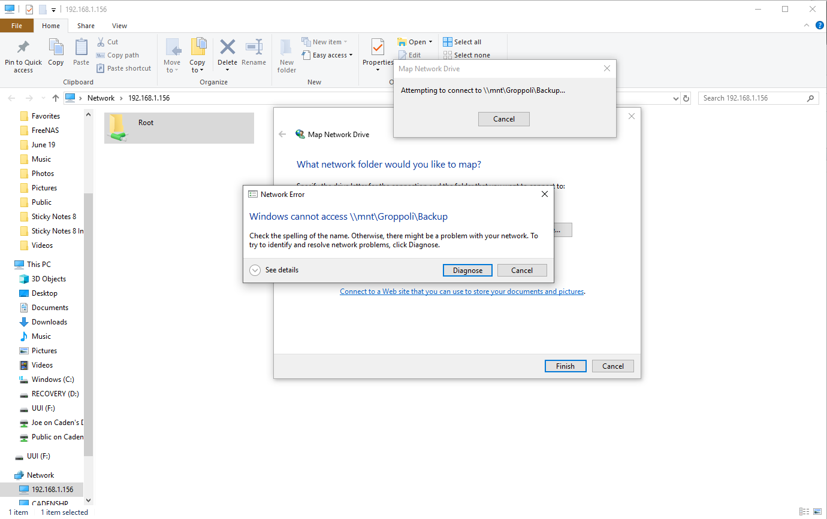The image size is (827, 519).
Task: Open the address bar history dropdown
Action: (676, 98)
